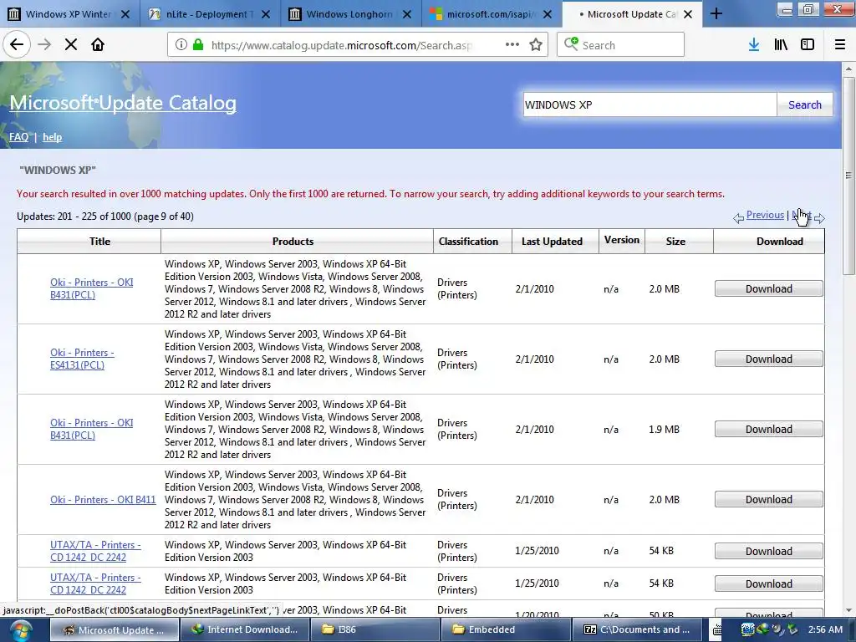The height and width of the screenshot is (642, 856).
Task: Click the green padlock in the address bar
Action: point(198,45)
